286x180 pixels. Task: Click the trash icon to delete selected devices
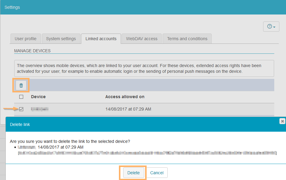[x=21, y=85]
